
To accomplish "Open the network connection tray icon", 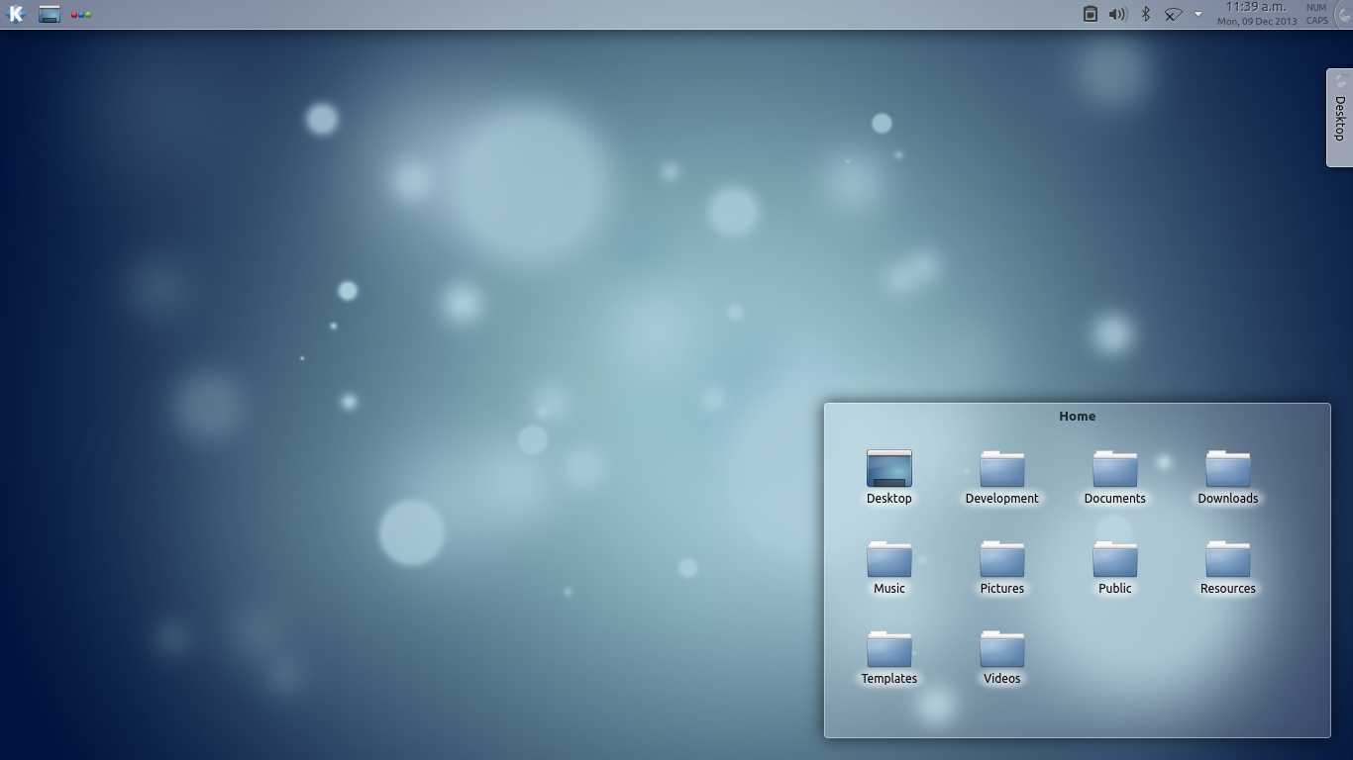I will coord(1173,14).
